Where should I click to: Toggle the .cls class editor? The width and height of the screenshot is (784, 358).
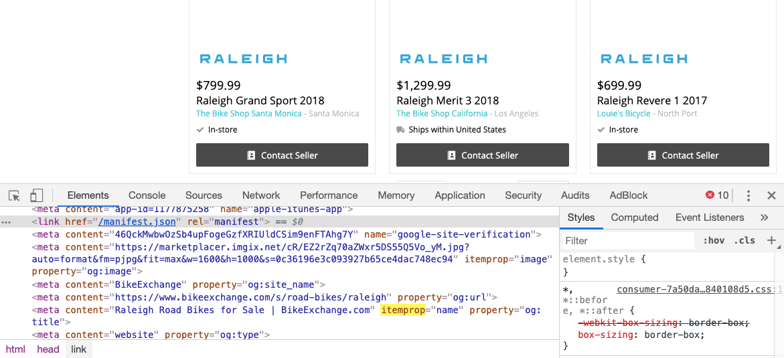pyautogui.click(x=744, y=241)
